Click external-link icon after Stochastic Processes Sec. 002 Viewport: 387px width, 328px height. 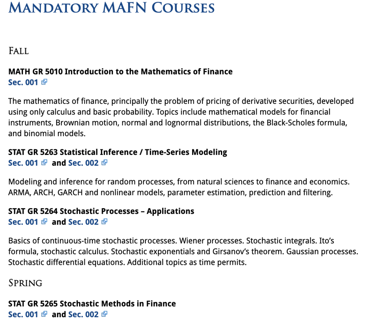point(104,222)
